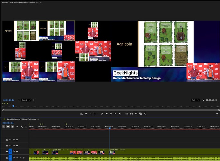Open Program monitor panel menu
Image resolution: width=220 pixels, height=161 pixels.
41,2
